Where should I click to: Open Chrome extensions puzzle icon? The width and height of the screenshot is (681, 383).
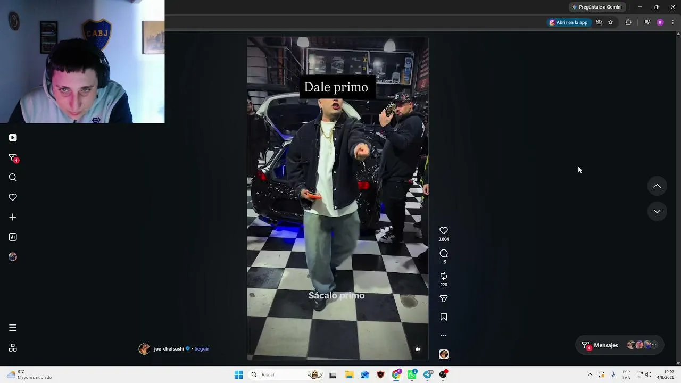coord(628,22)
